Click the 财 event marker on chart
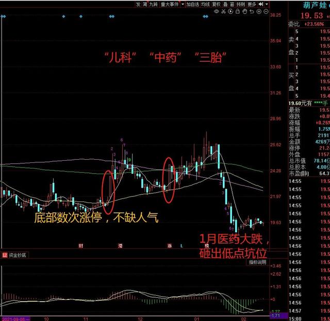Image resolution: width=330 pixels, height=321 pixels. pos(80,246)
